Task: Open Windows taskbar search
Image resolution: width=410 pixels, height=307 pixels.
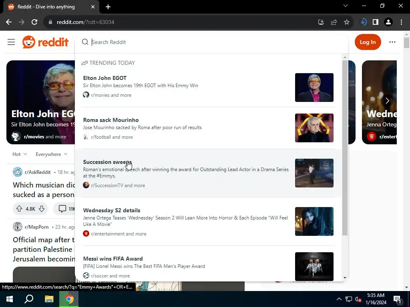Action: (x=29, y=299)
